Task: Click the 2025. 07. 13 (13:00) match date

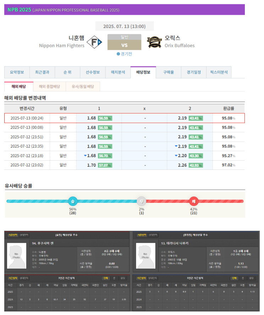Action: pos(125,26)
